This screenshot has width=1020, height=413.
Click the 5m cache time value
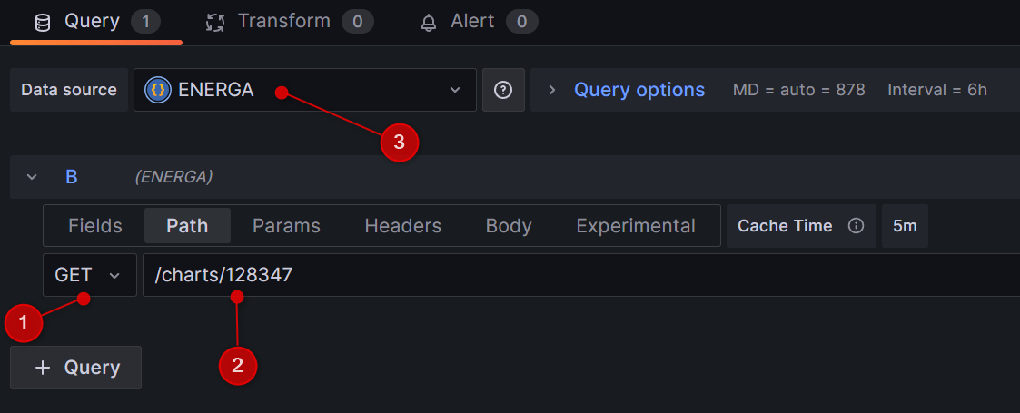905,226
